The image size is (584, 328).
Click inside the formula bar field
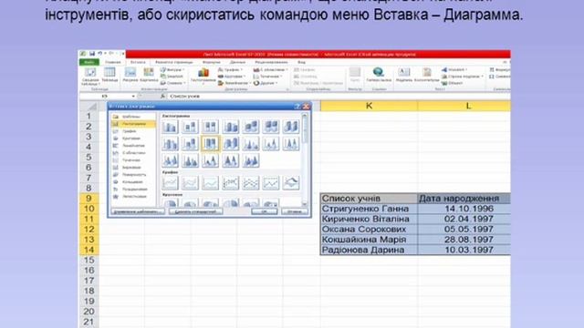pos(339,97)
